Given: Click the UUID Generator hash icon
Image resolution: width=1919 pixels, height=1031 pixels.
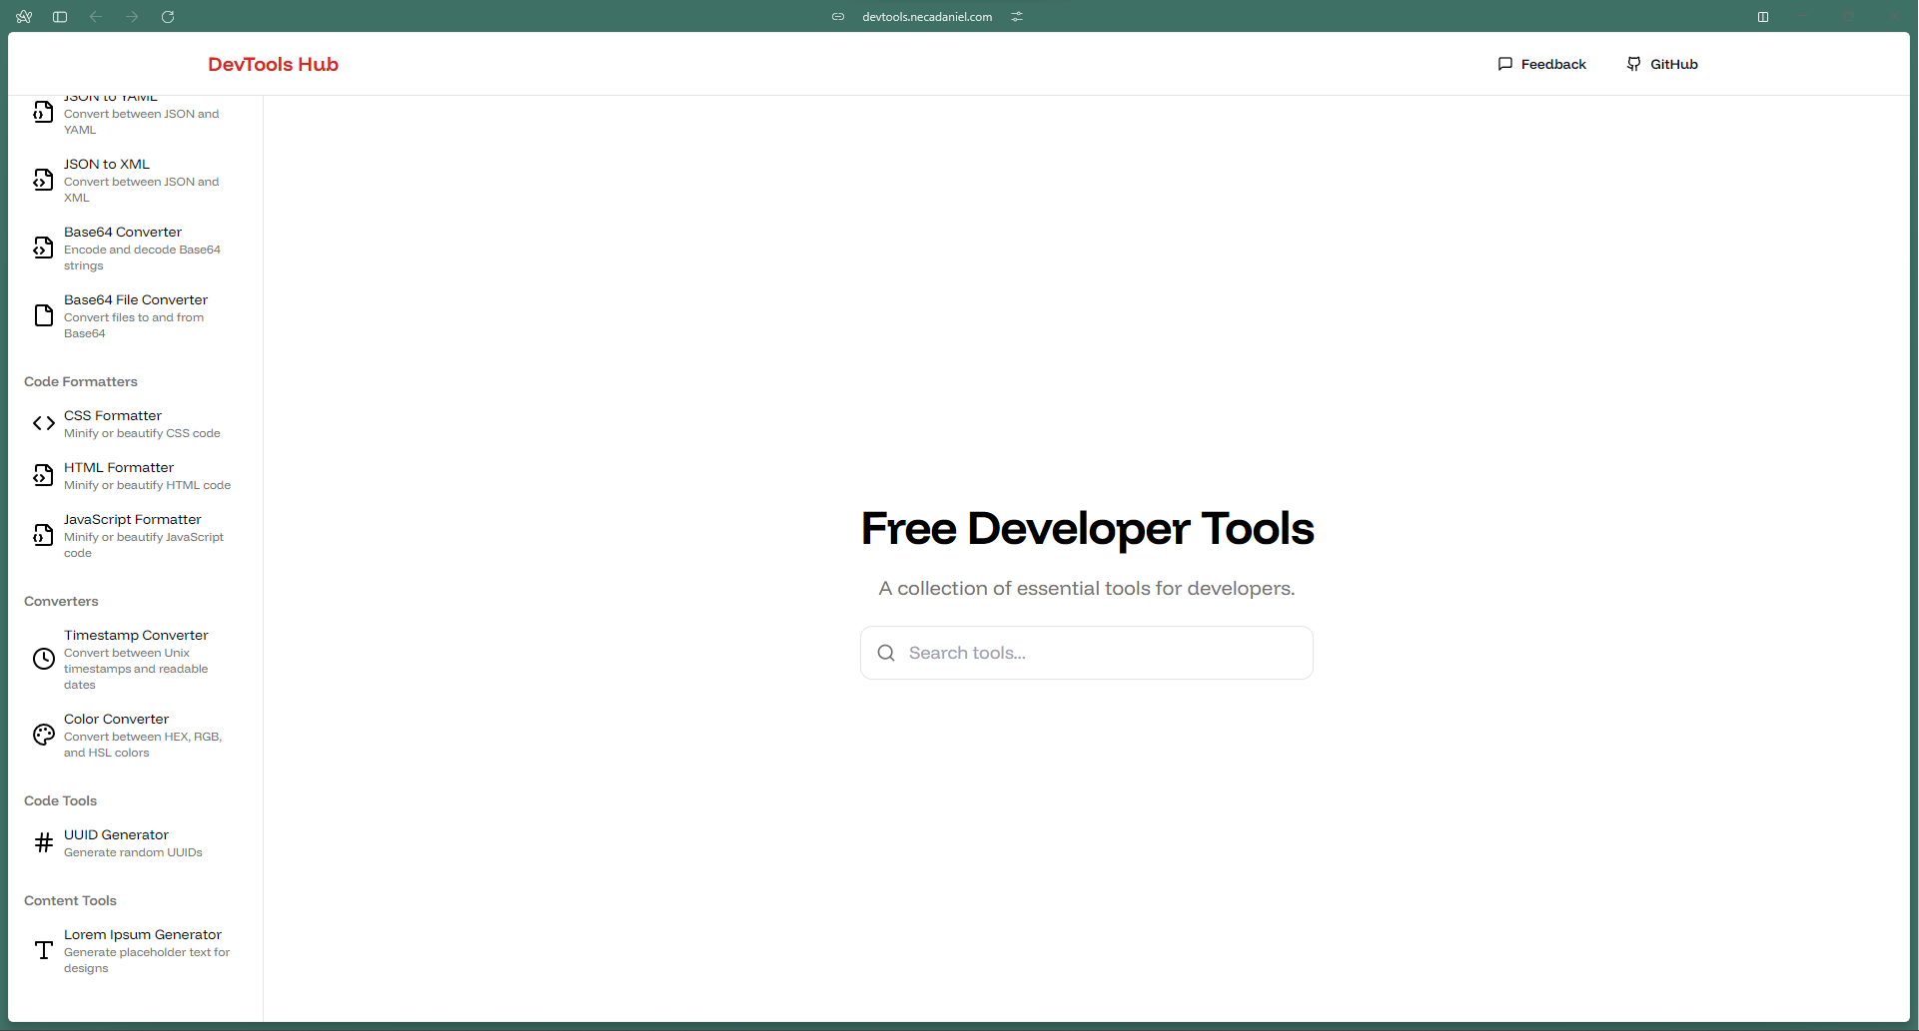Looking at the screenshot, I should point(43,842).
